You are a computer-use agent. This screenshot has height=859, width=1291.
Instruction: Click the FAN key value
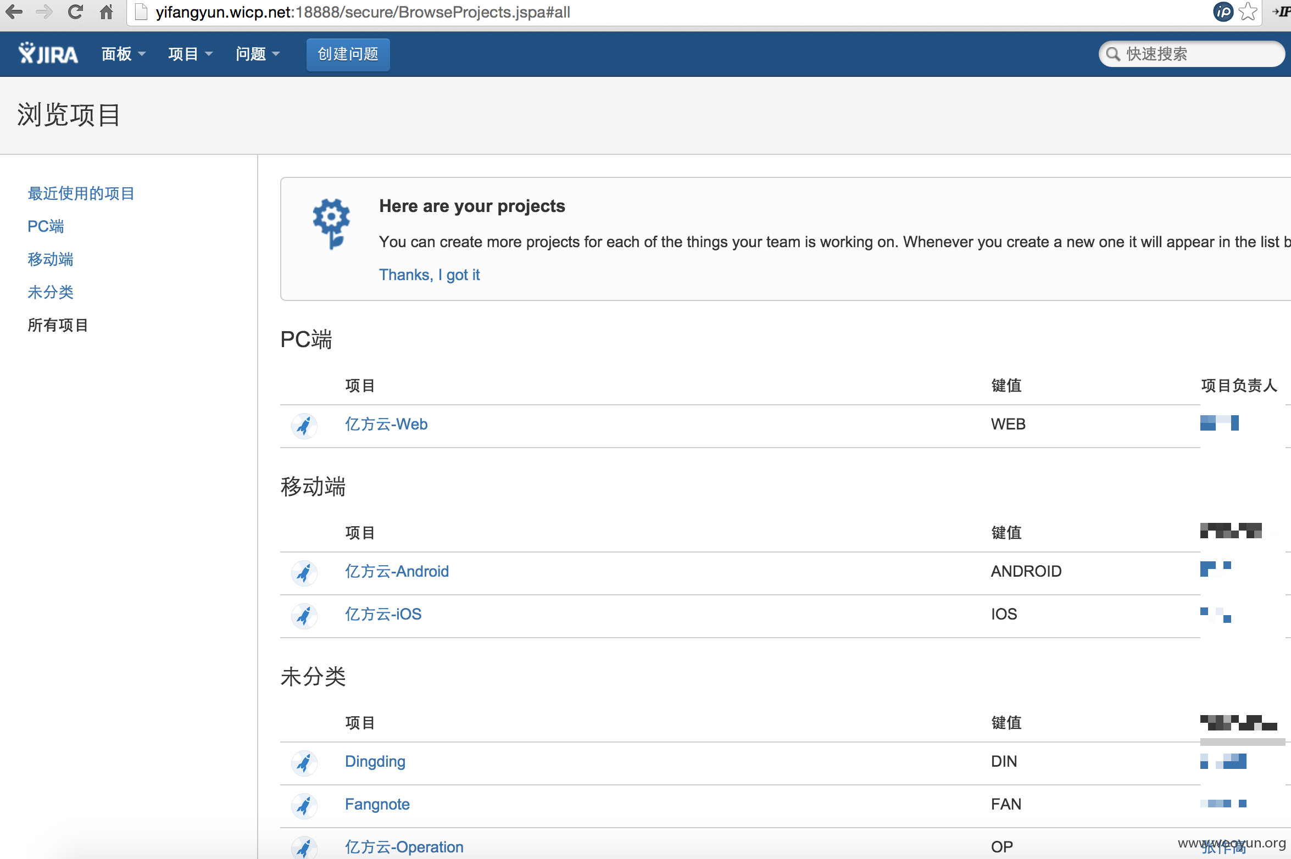click(x=1006, y=804)
